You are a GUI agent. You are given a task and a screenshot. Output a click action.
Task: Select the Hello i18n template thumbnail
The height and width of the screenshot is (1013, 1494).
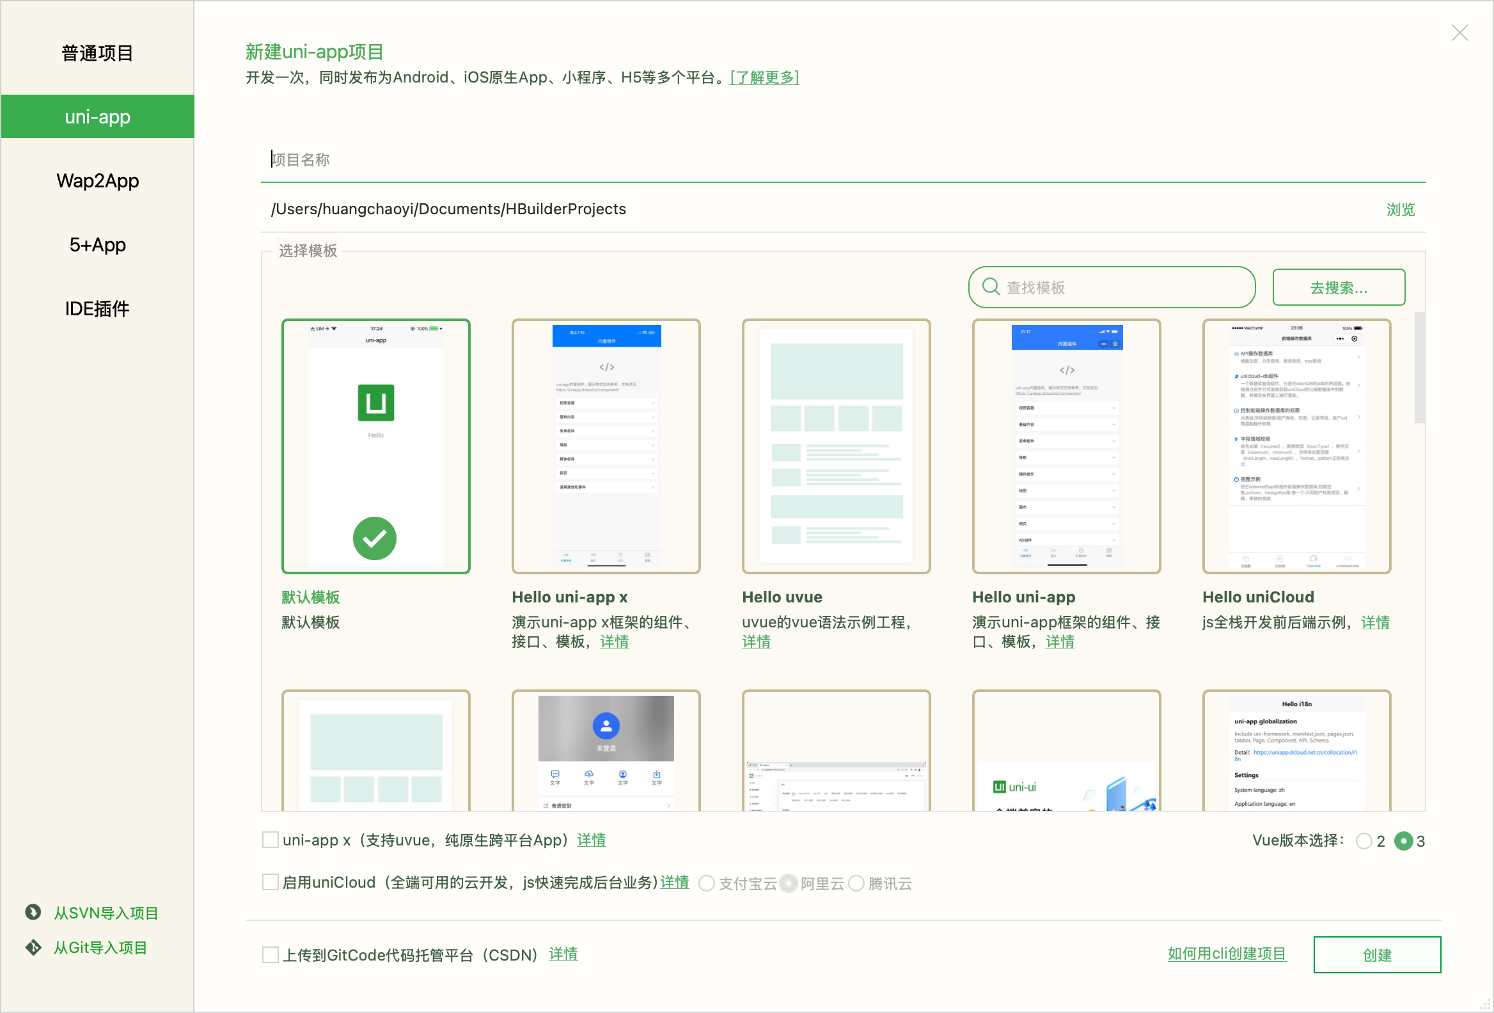pyautogui.click(x=1296, y=750)
